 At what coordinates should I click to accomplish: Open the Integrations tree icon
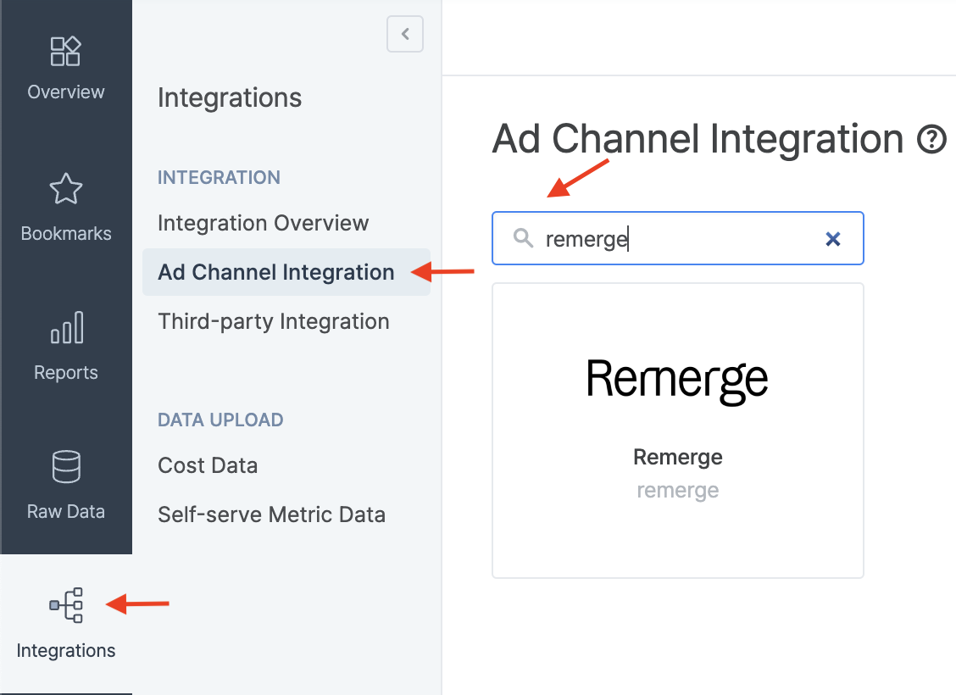pos(66,605)
